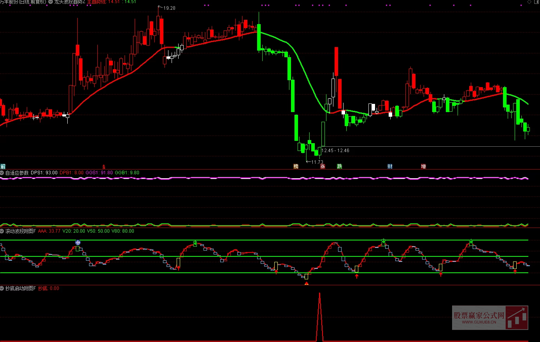
Task: Click the two diamond icons at top right
Action: pos(532,2)
